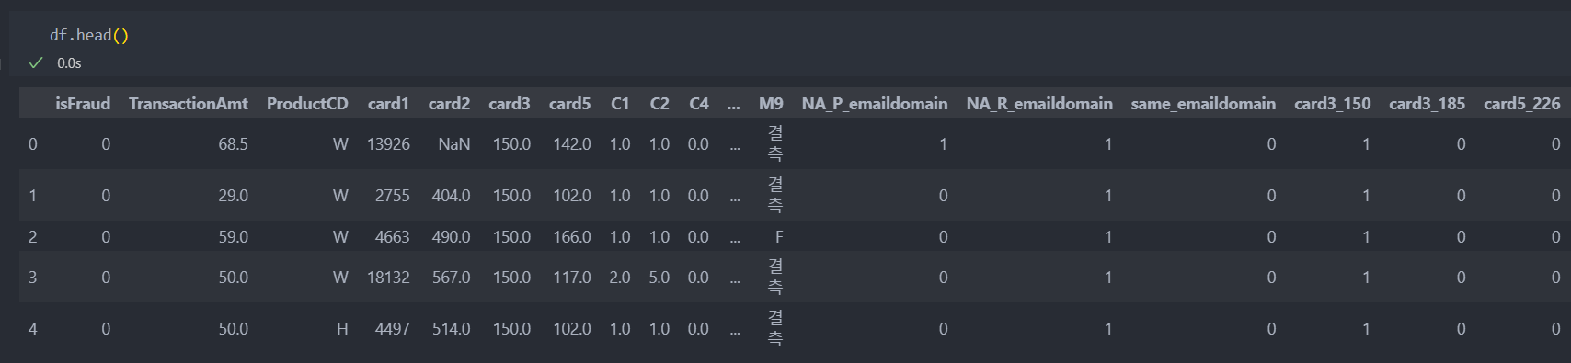Image resolution: width=1571 pixels, height=363 pixels.
Task: Click the NaN value in card2 column
Action: point(454,144)
